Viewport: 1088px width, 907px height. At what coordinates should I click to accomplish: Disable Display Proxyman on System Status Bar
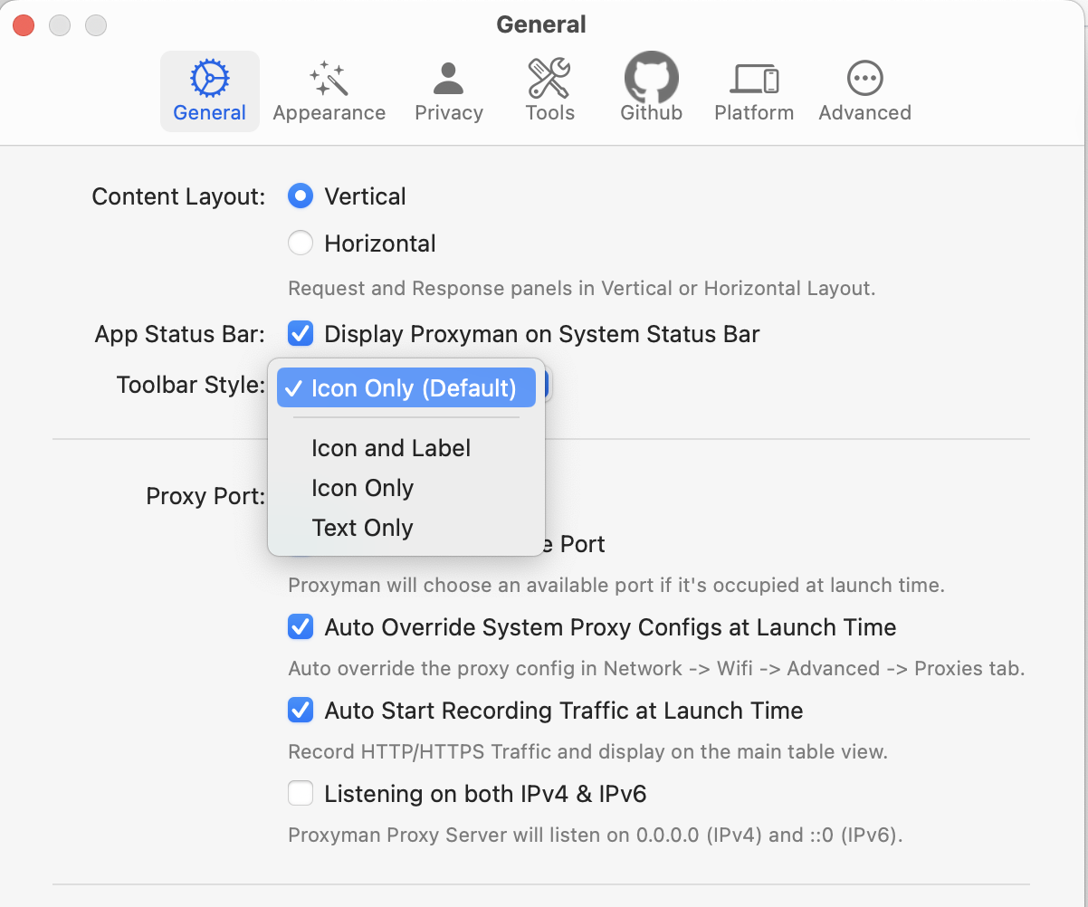[300, 333]
